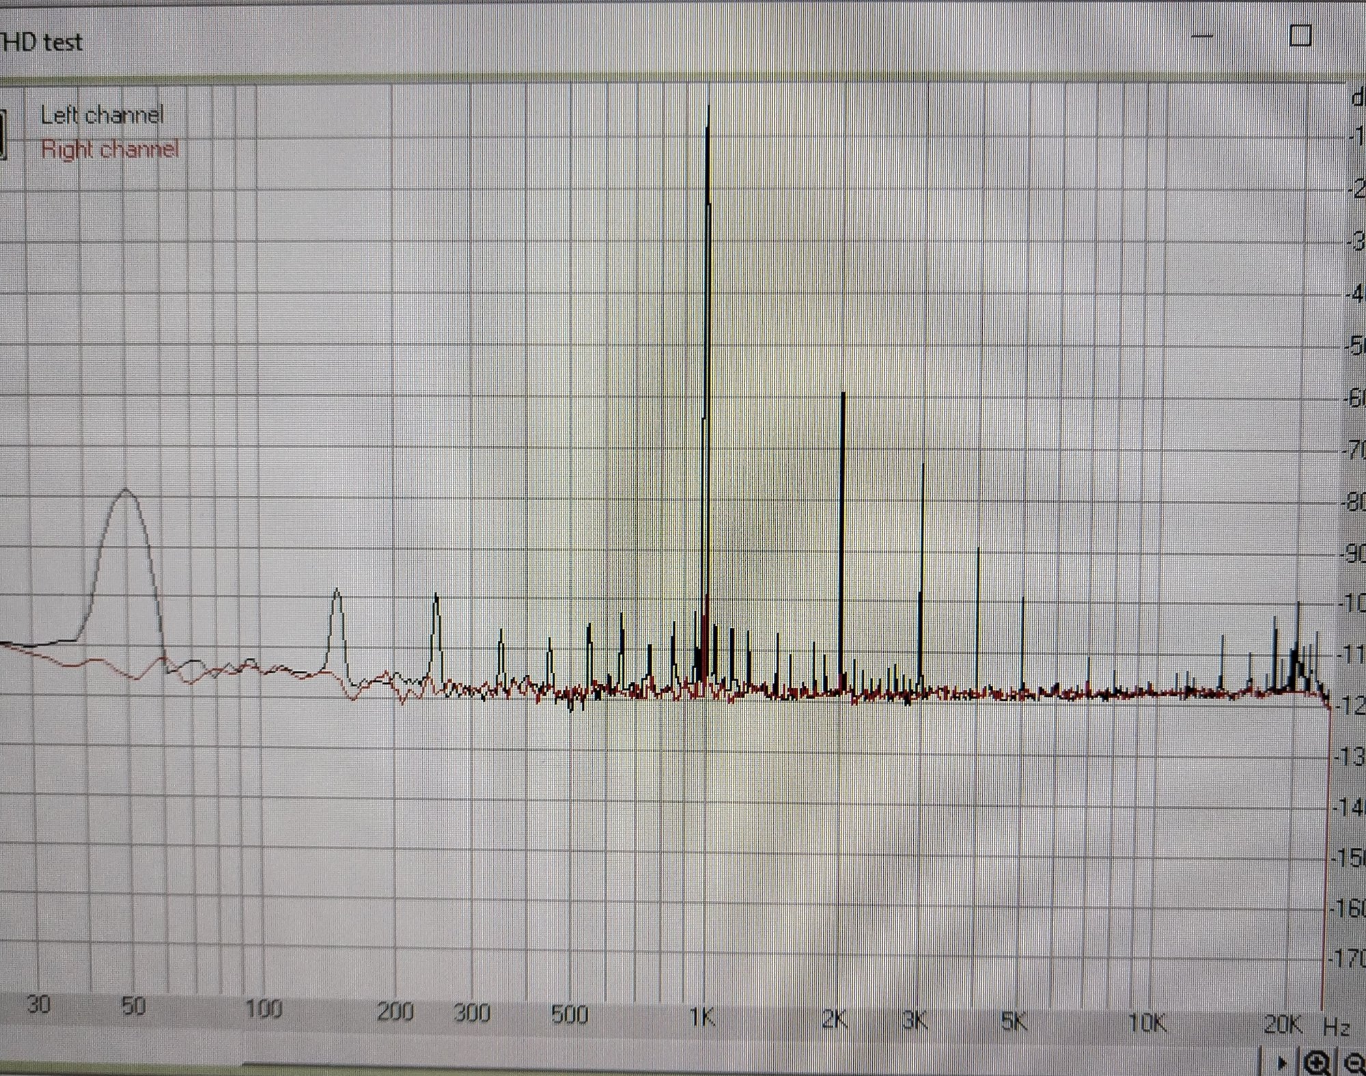The image size is (1366, 1076).
Task: Click the Hz unit label on axis
Action: point(1336,1025)
